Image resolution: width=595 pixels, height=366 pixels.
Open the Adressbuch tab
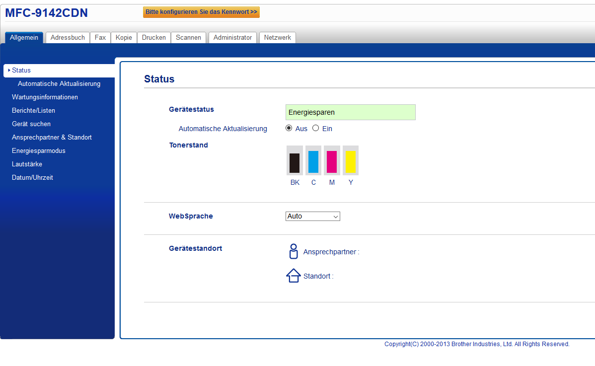pyautogui.click(x=68, y=38)
